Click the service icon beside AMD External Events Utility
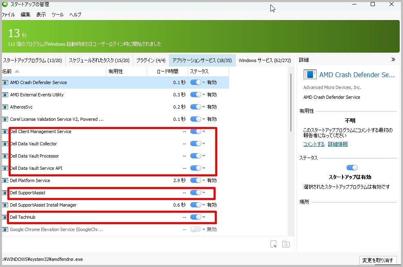 (x=5, y=95)
